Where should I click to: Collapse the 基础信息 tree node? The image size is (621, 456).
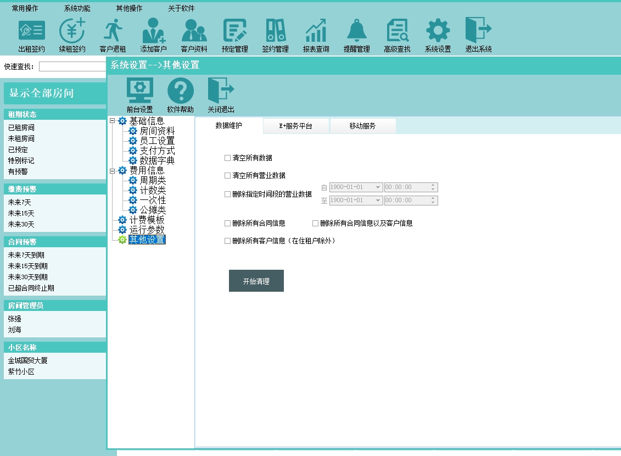[x=113, y=121]
